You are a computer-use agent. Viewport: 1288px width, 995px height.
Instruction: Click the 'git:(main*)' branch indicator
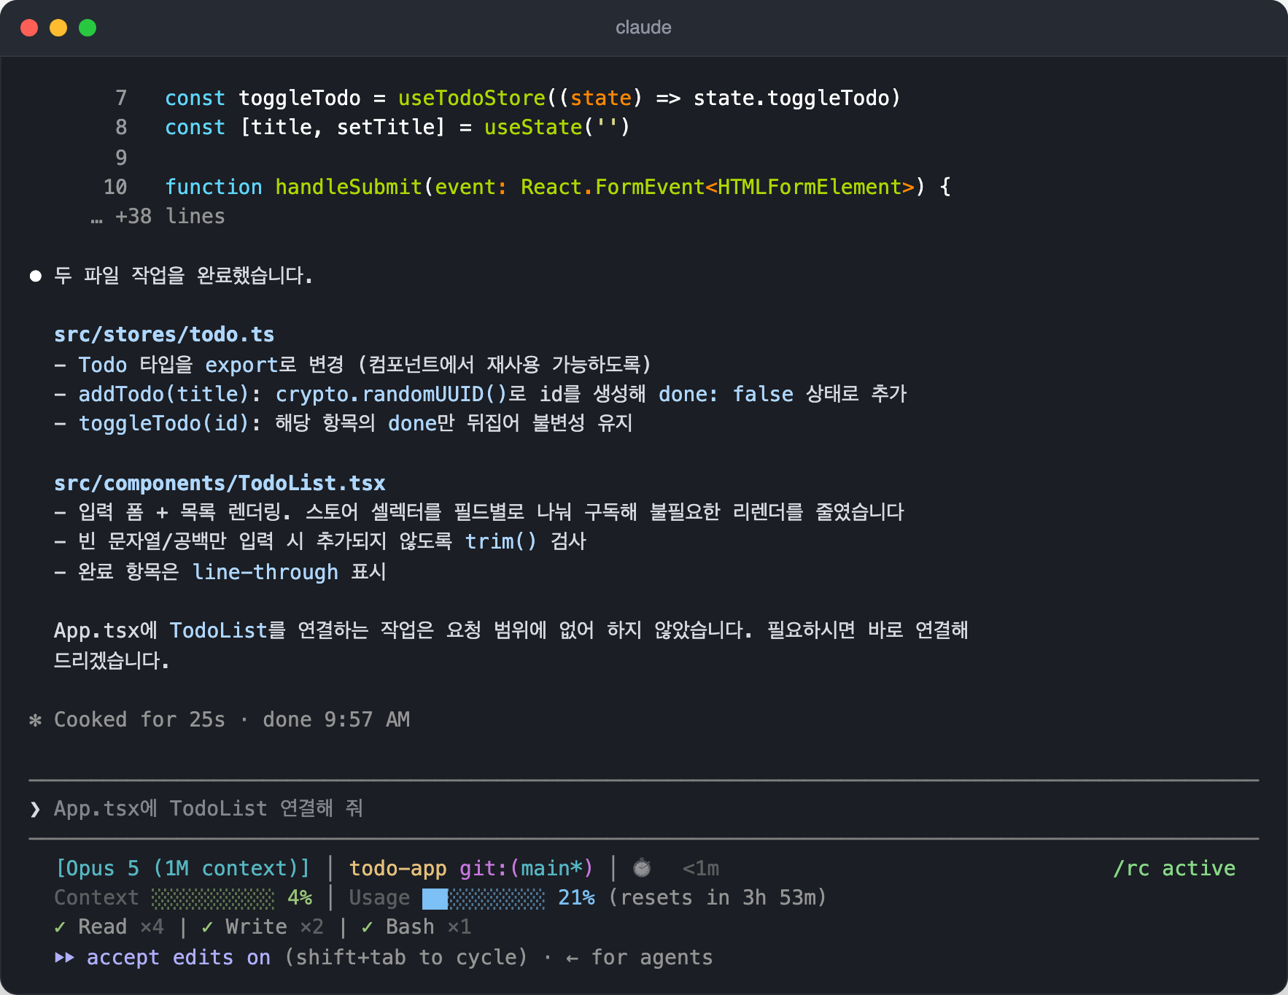[527, 868]
